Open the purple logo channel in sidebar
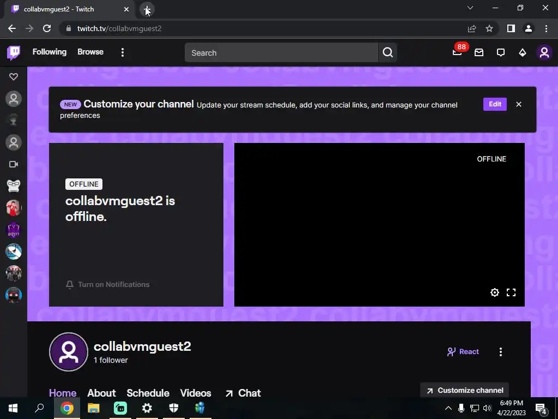Screen dimensions: 558x419 coord(14,230)
